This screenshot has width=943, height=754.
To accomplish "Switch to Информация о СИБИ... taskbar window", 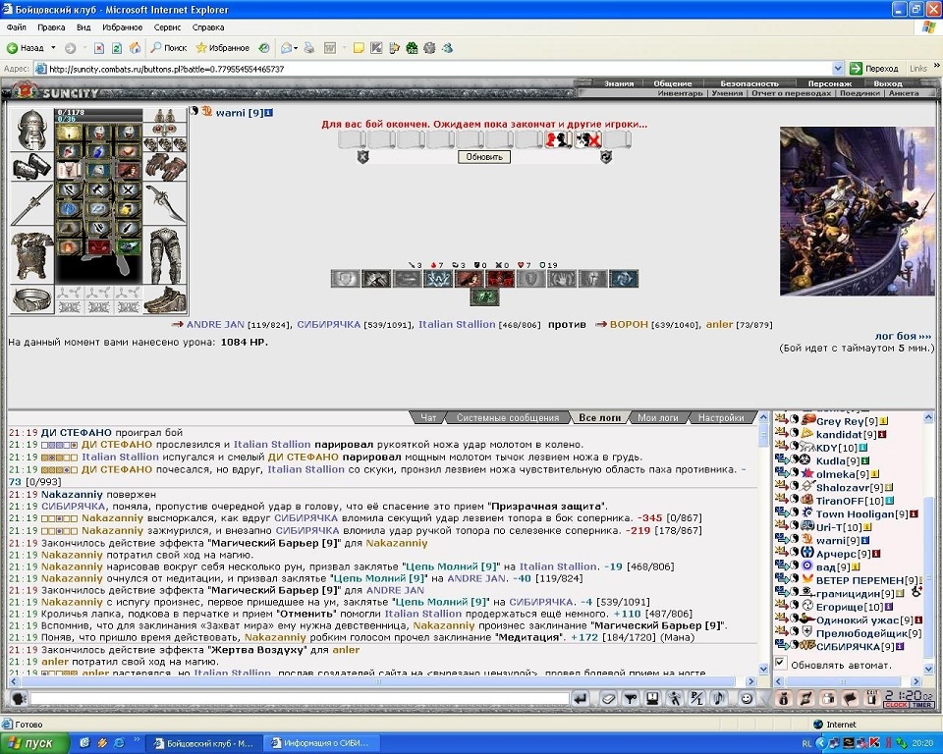I will (322, 744).
